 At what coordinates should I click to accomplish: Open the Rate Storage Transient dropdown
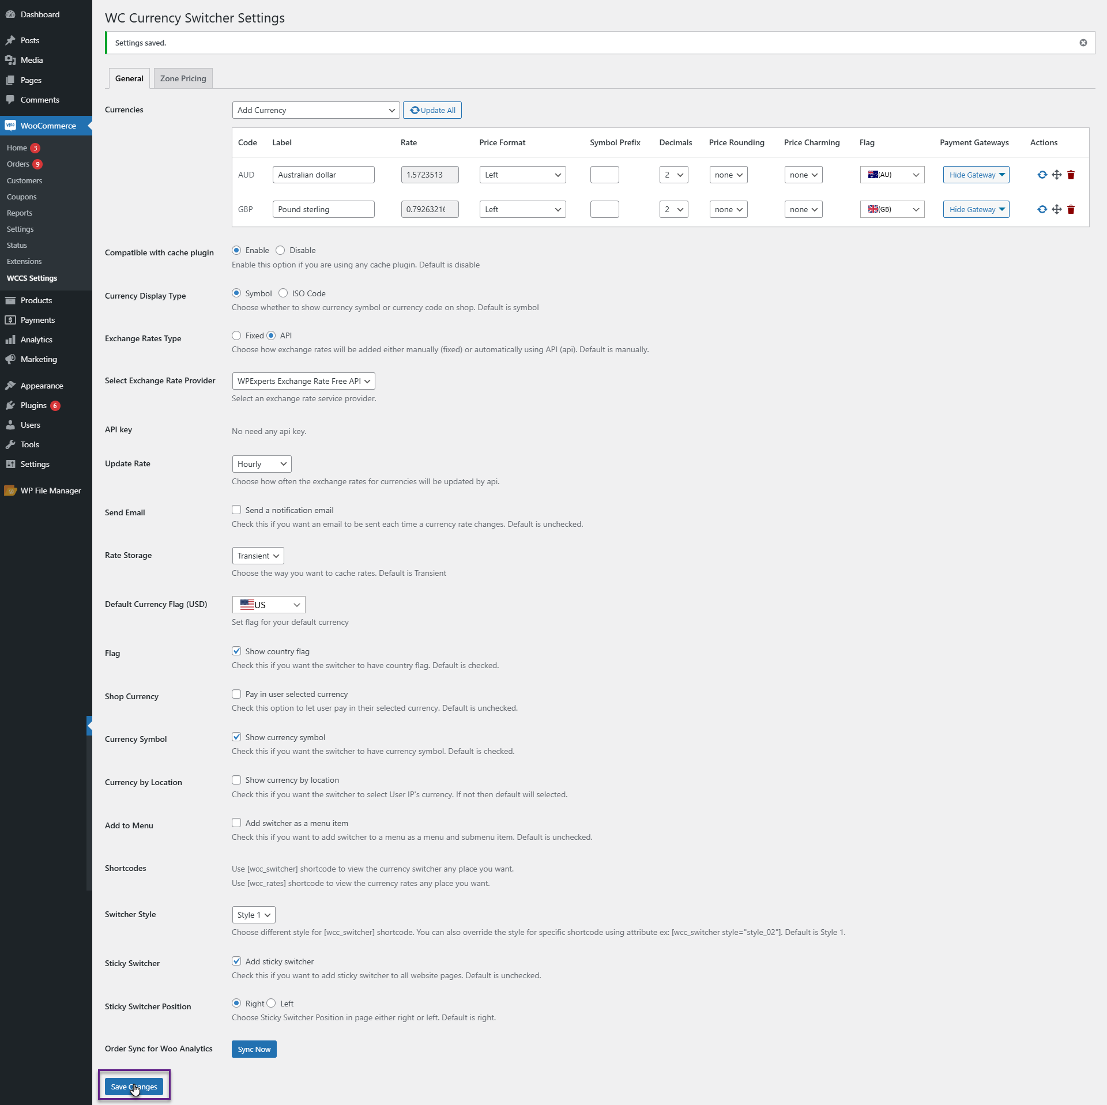pos(258,556)
